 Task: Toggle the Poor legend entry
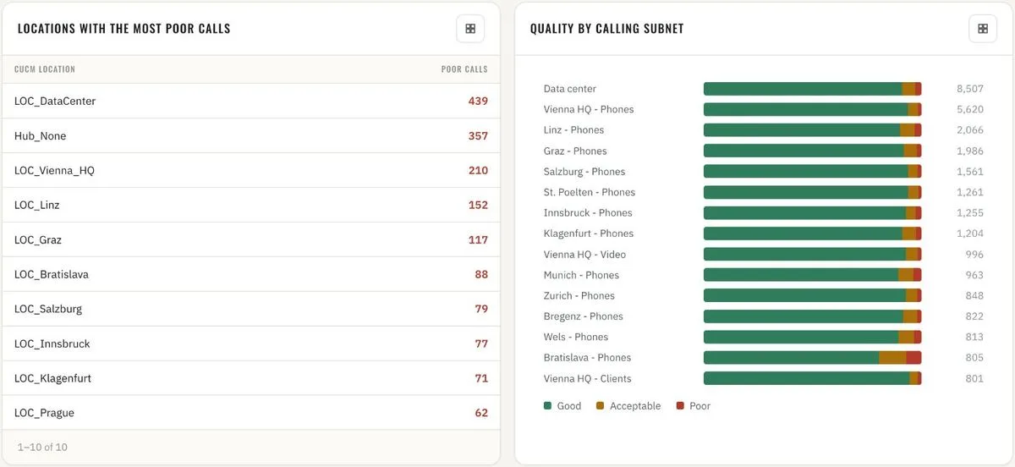coord(694,406)
